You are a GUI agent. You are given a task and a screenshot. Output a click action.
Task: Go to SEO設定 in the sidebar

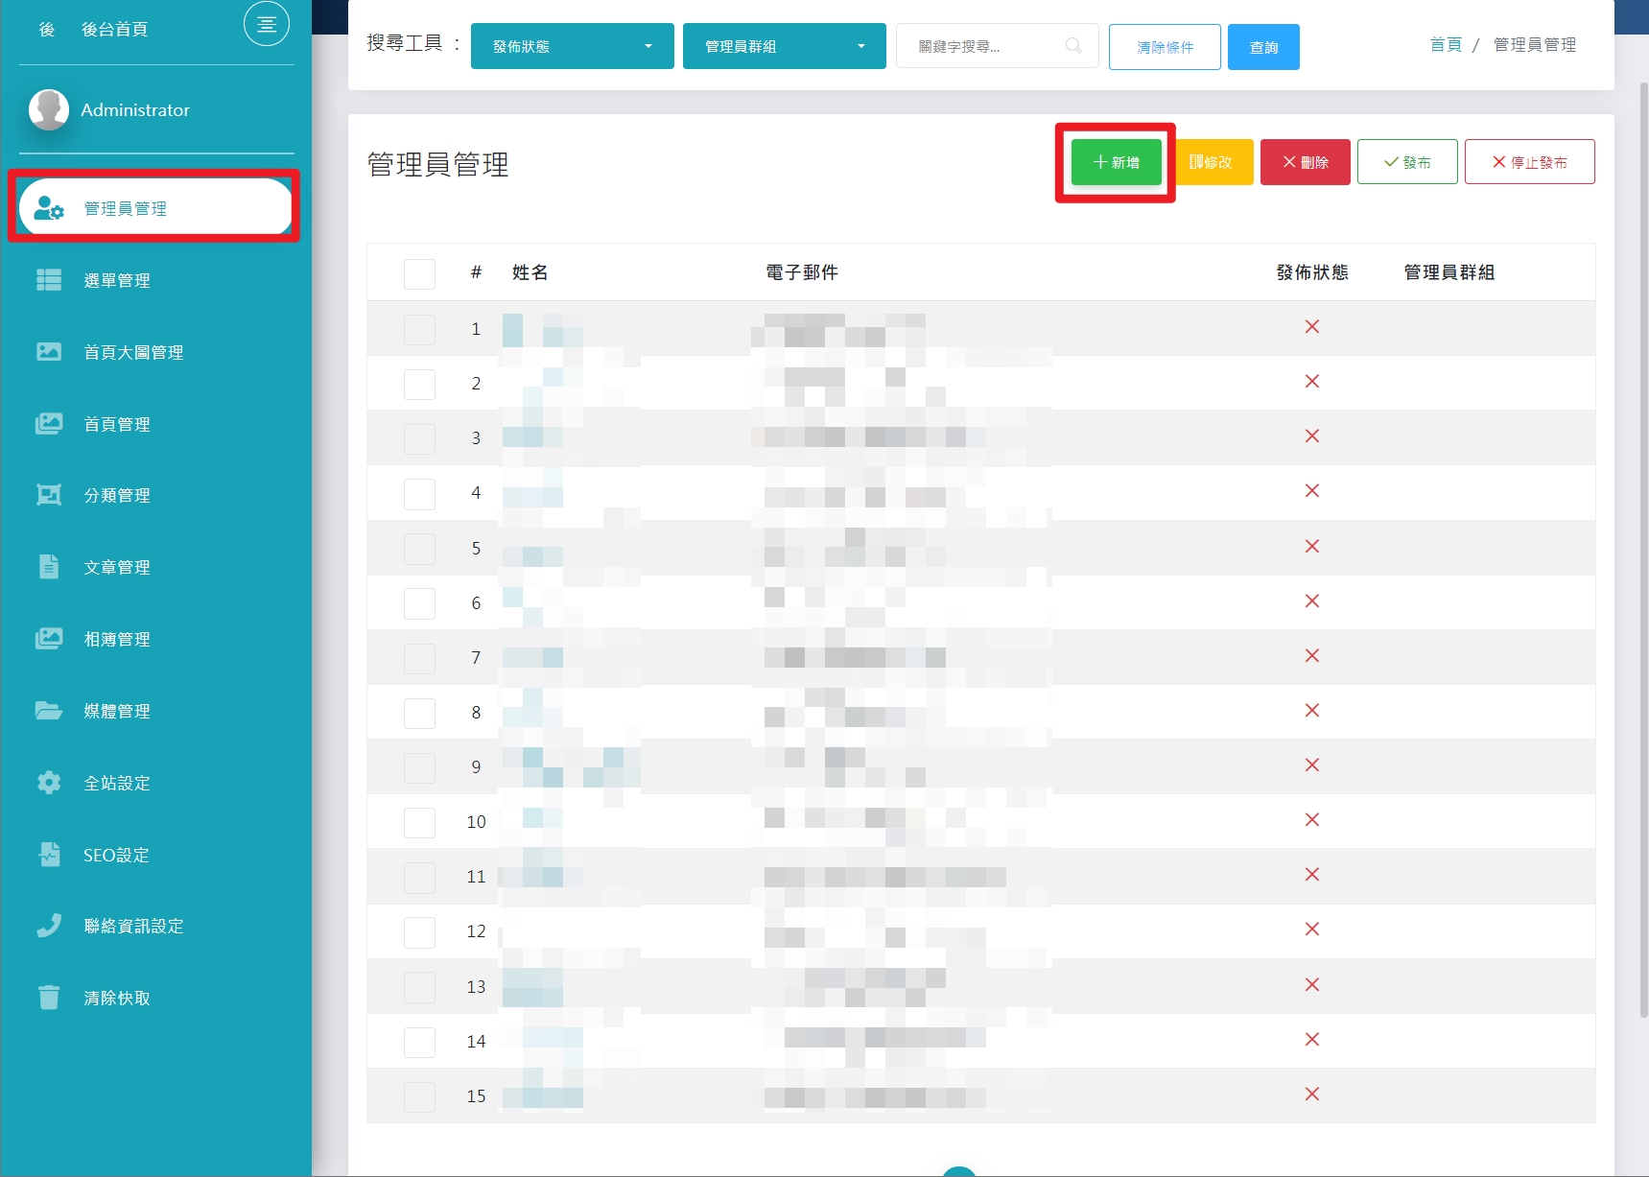116,855
